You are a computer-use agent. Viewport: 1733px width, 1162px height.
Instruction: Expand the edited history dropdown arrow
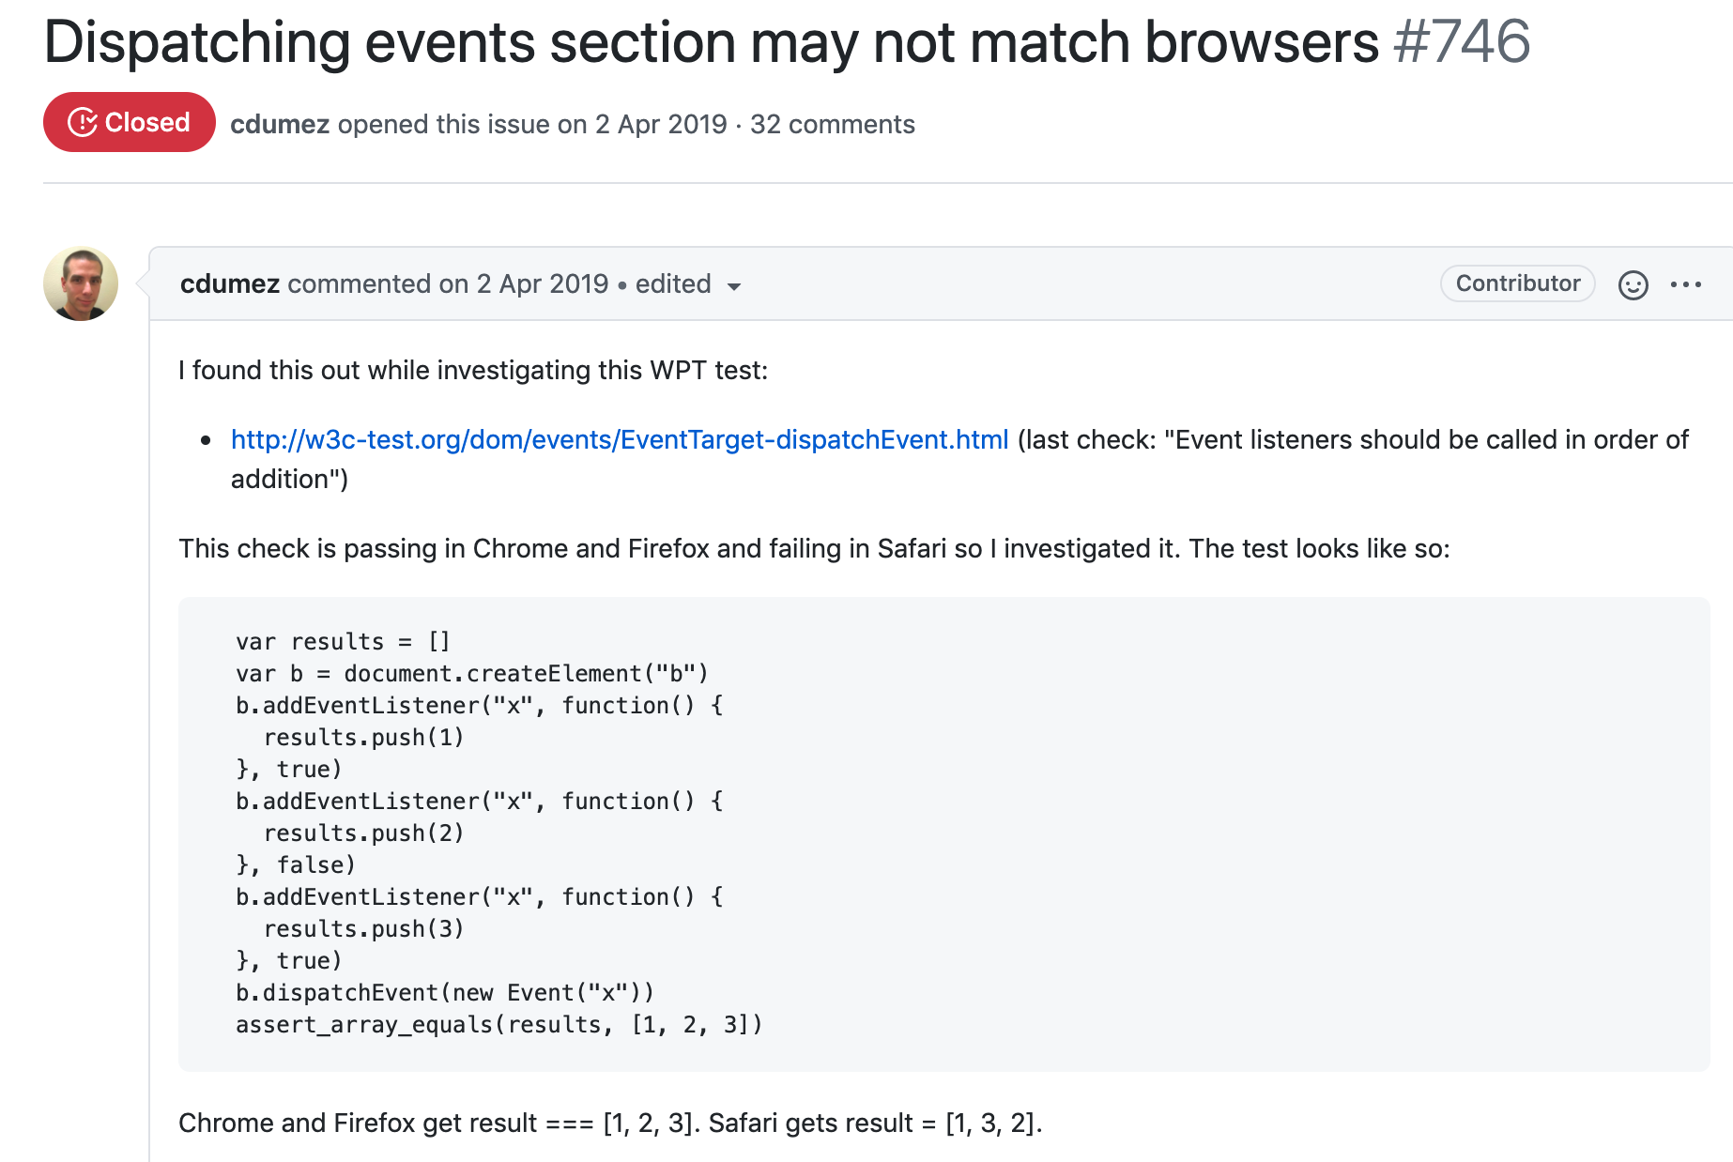point(734,286)
